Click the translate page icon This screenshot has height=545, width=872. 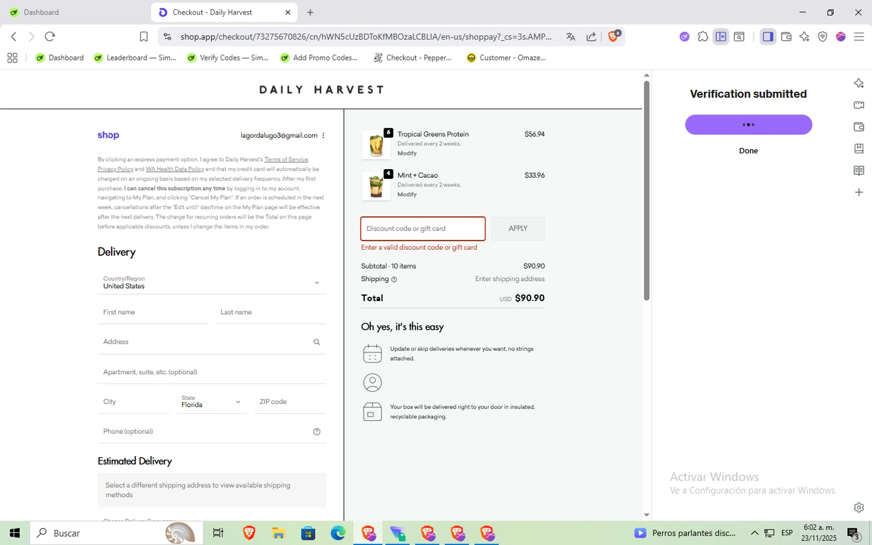pos(570,37)
